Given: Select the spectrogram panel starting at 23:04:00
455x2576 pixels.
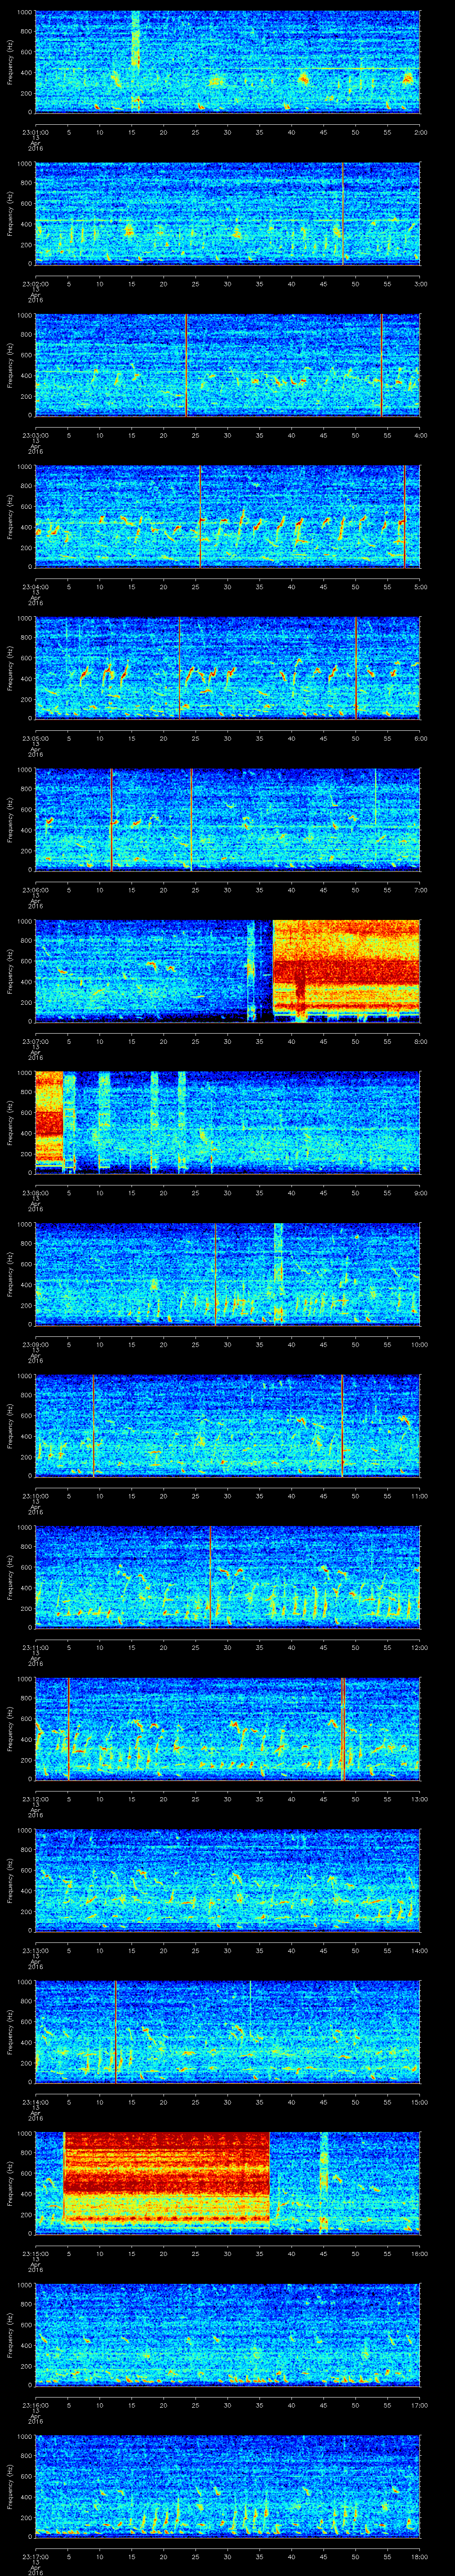Looking at the screenshot, I should coord(228,516).
